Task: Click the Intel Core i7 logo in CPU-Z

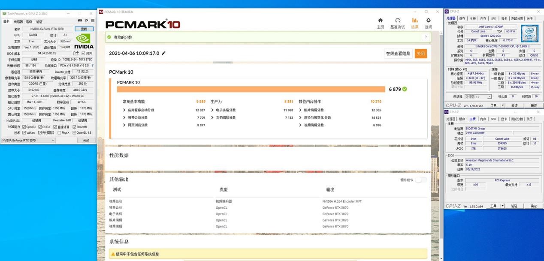Action: 529,34
